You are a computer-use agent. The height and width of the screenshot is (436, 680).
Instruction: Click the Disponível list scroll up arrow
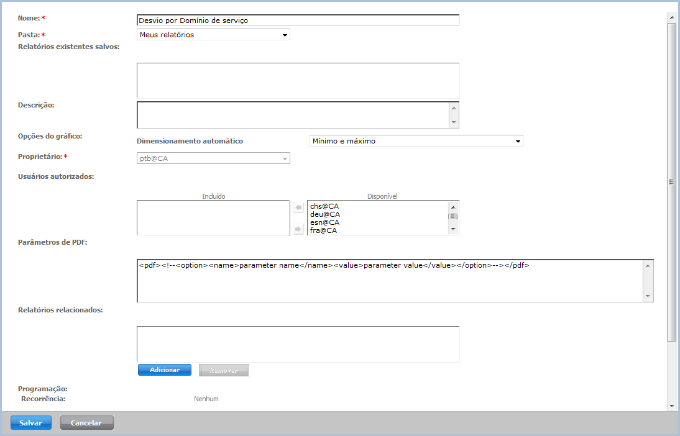pos(453,207)
